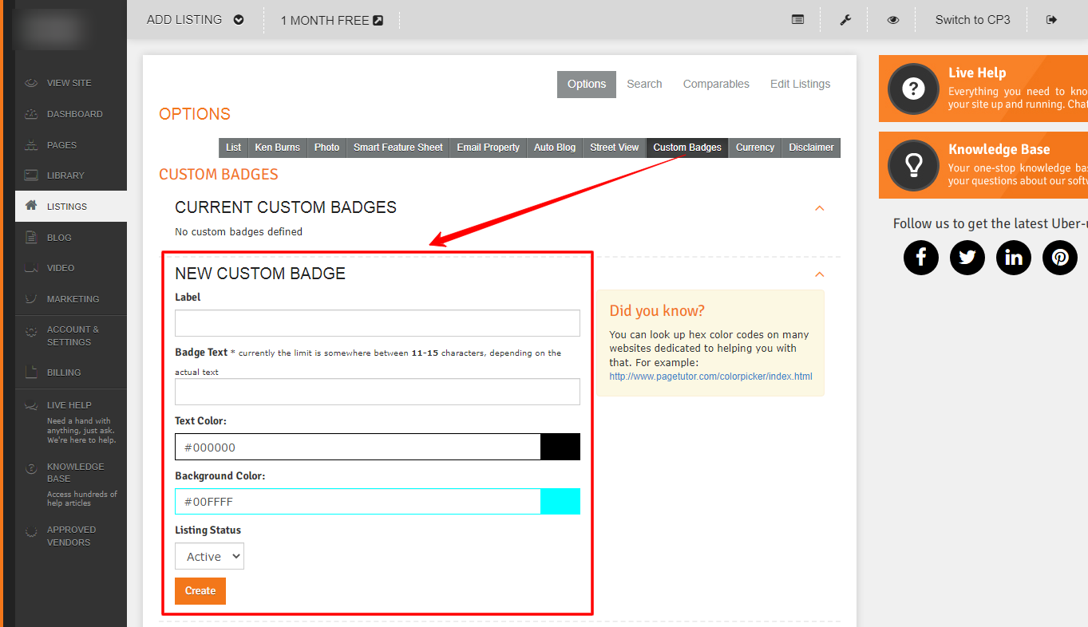
Task: Click the wrench tools icon
Action: 845,20
